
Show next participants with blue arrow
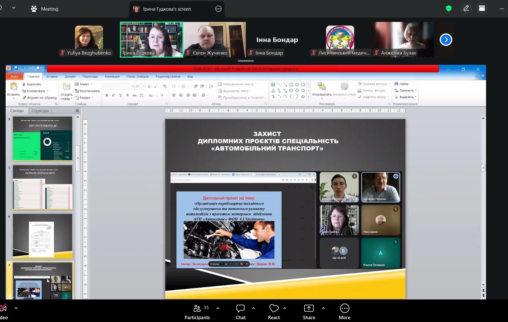(x=446, y=39)
